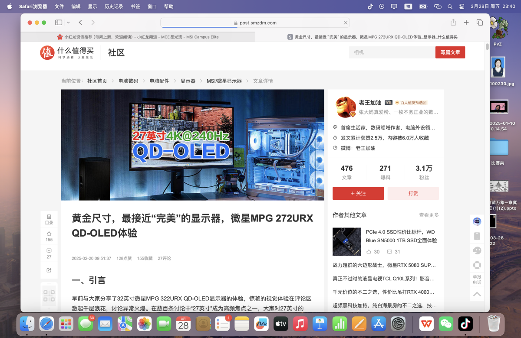Screen dimensions: 521x338
Task: Switch to the 小红龙资讯推荐 tab
Action: tap(138, 37)
